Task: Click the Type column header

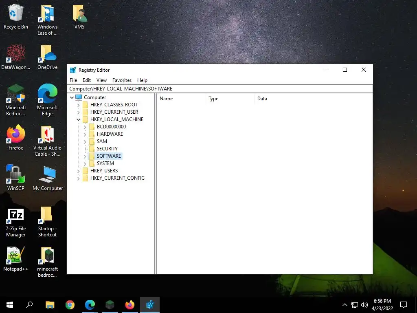Action: click(x=230, y=99)
